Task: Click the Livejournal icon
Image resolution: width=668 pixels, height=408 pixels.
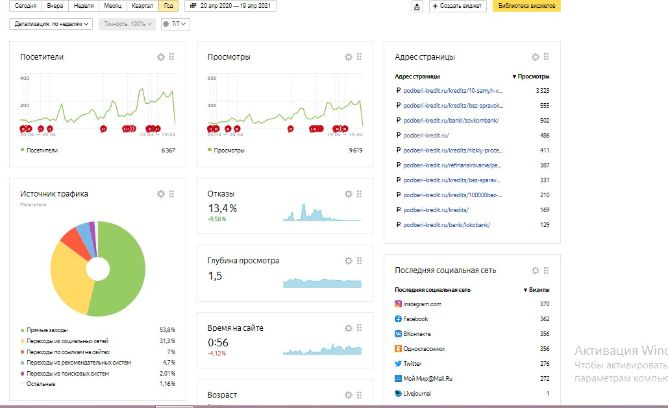Action: point(398,394)
